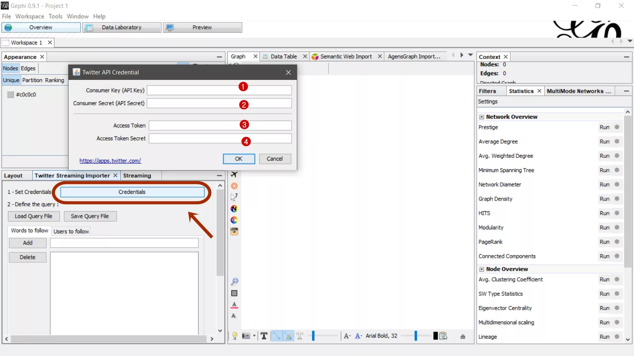The height and width of the screenshot is (356, 634).
Task: Open the Workspace menu
Action: (30, 16)
